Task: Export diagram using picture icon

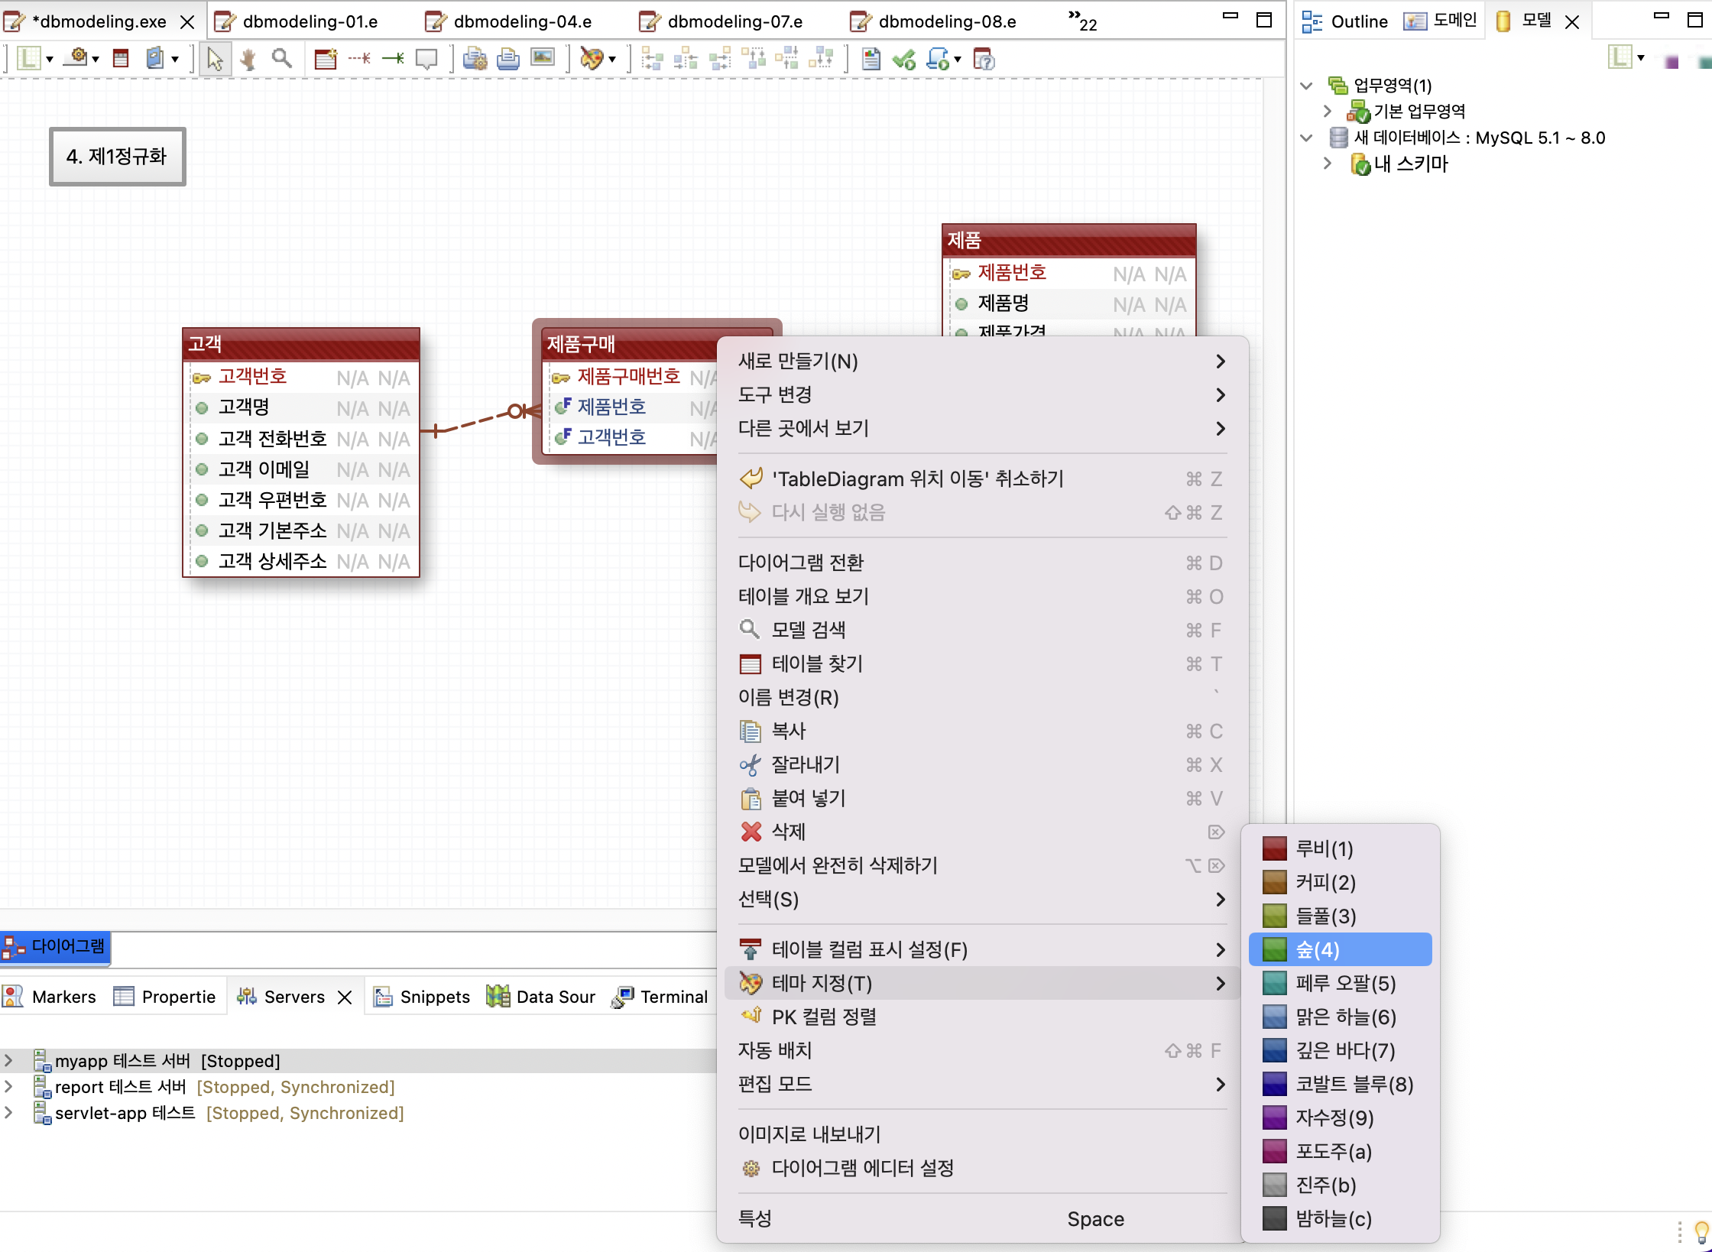Action: [x=542, y=57]
